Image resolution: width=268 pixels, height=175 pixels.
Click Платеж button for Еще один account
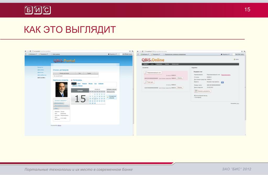(x=180, y=87)
